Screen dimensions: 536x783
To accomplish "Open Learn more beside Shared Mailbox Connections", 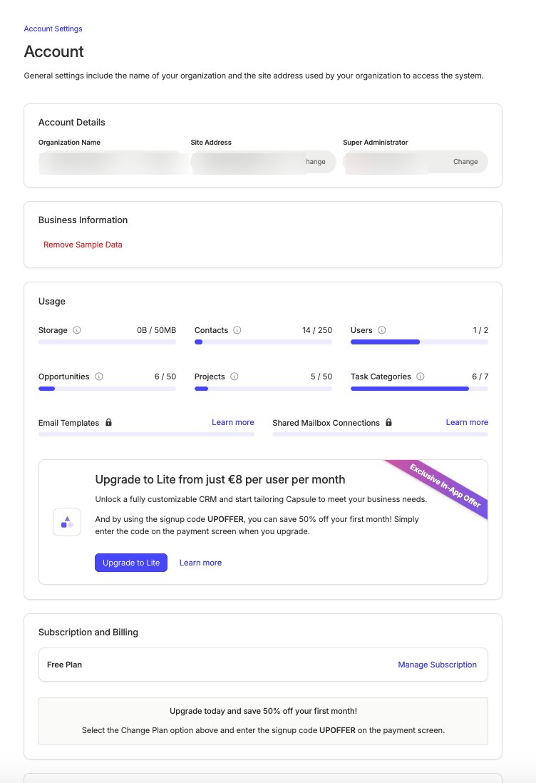I will tap(467, 422).
